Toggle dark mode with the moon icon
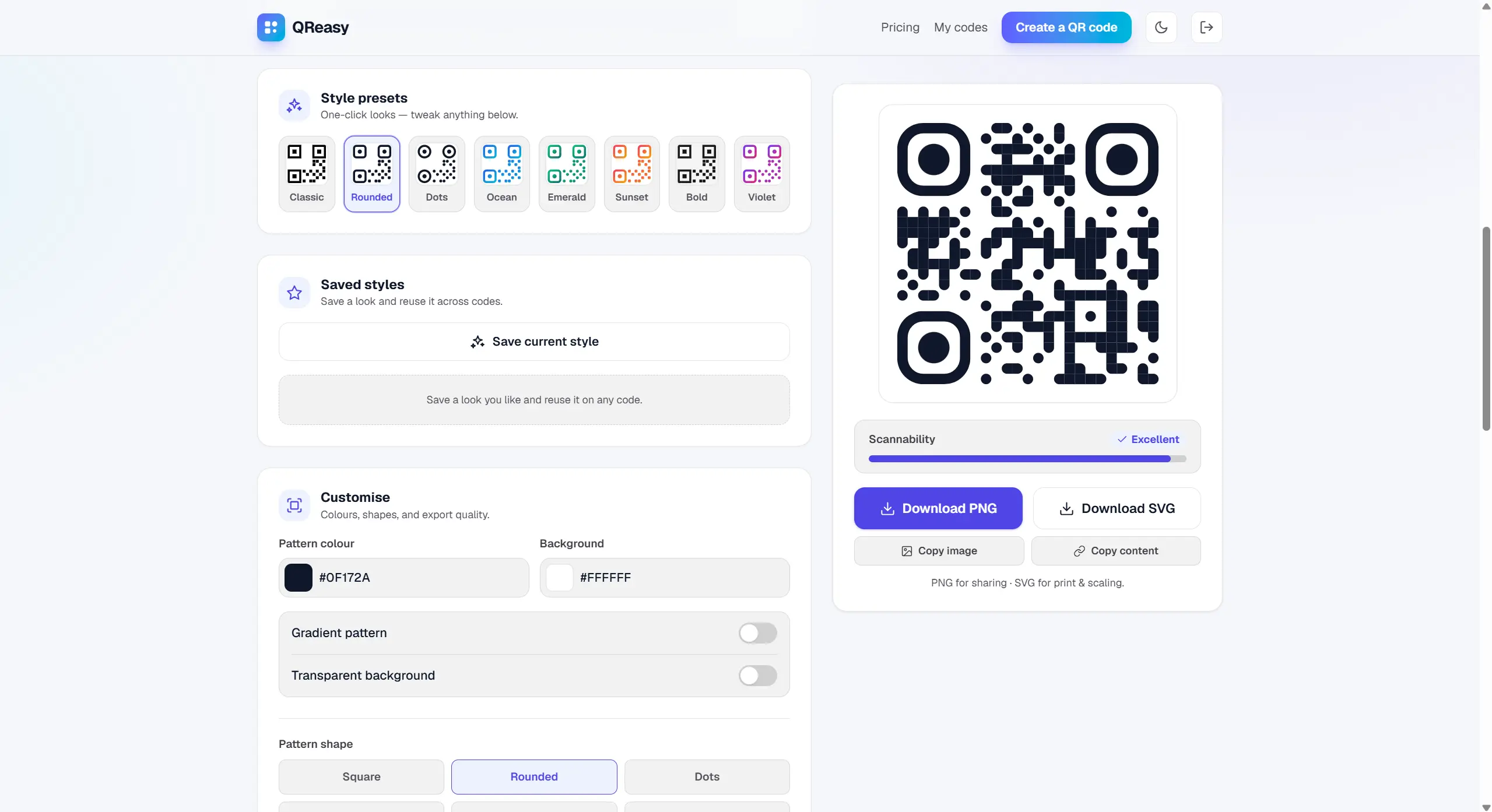Image resolution: width=1492 pixels, height=812 pixels. point(1161,27)
